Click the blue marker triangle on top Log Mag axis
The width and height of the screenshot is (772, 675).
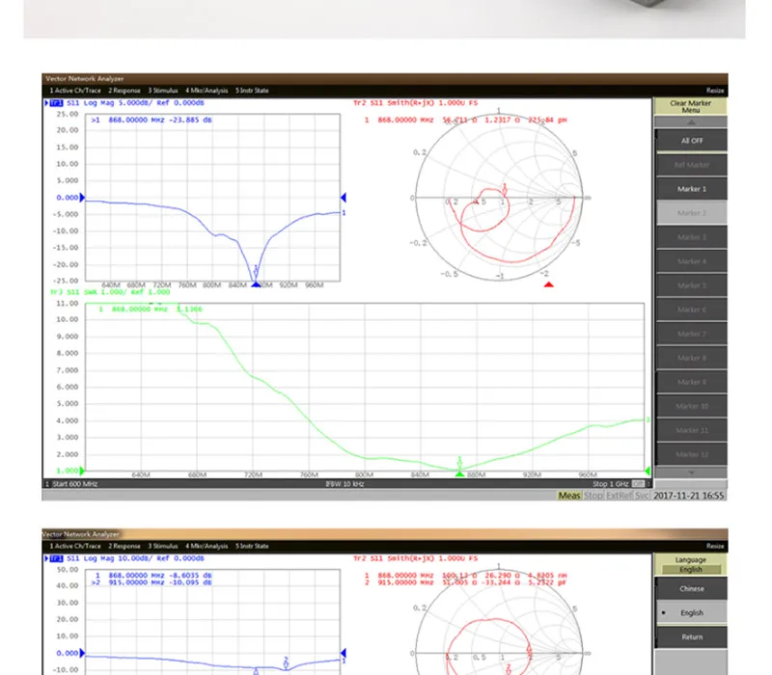click(x=256, y=284)
